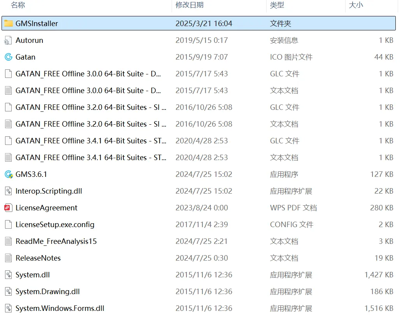Click the 1,427 KB size value
Image resolution: width=402 pixels, height=321 pixels.
(379, 275)
